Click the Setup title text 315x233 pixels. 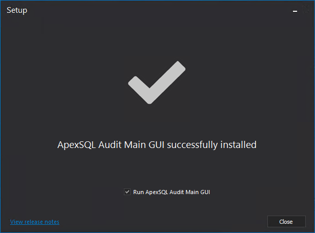click(17, 10)
